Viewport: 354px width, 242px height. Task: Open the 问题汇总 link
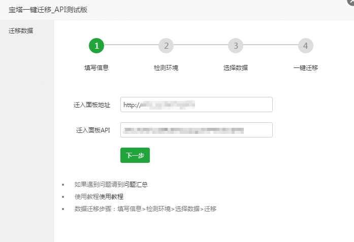tap(136, 185)
